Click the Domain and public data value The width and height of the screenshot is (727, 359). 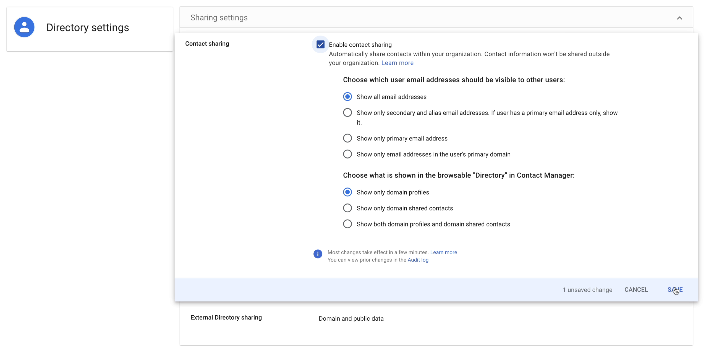tap(351, 318)
